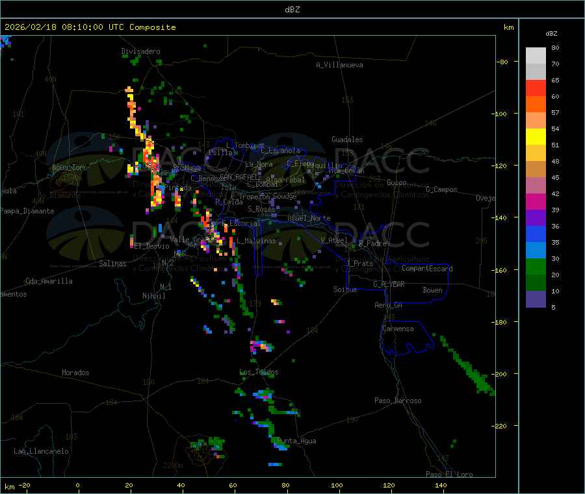Click the A_Villanueva map label
Viewport: 585px width, 494px height.
[x=339, y=65]
